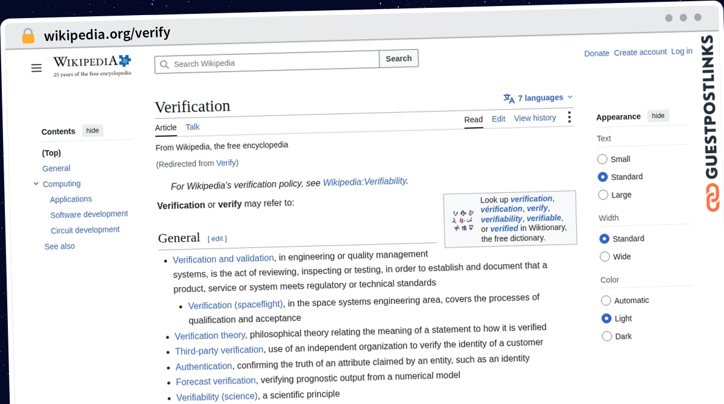The width and height of the screenshot is (724, 404).
Task: Open the hamburger main menu
Action: [37, 68]
